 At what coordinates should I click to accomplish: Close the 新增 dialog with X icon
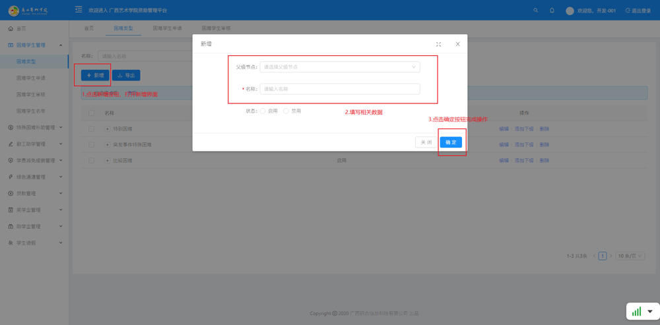[x=458, y=44]
